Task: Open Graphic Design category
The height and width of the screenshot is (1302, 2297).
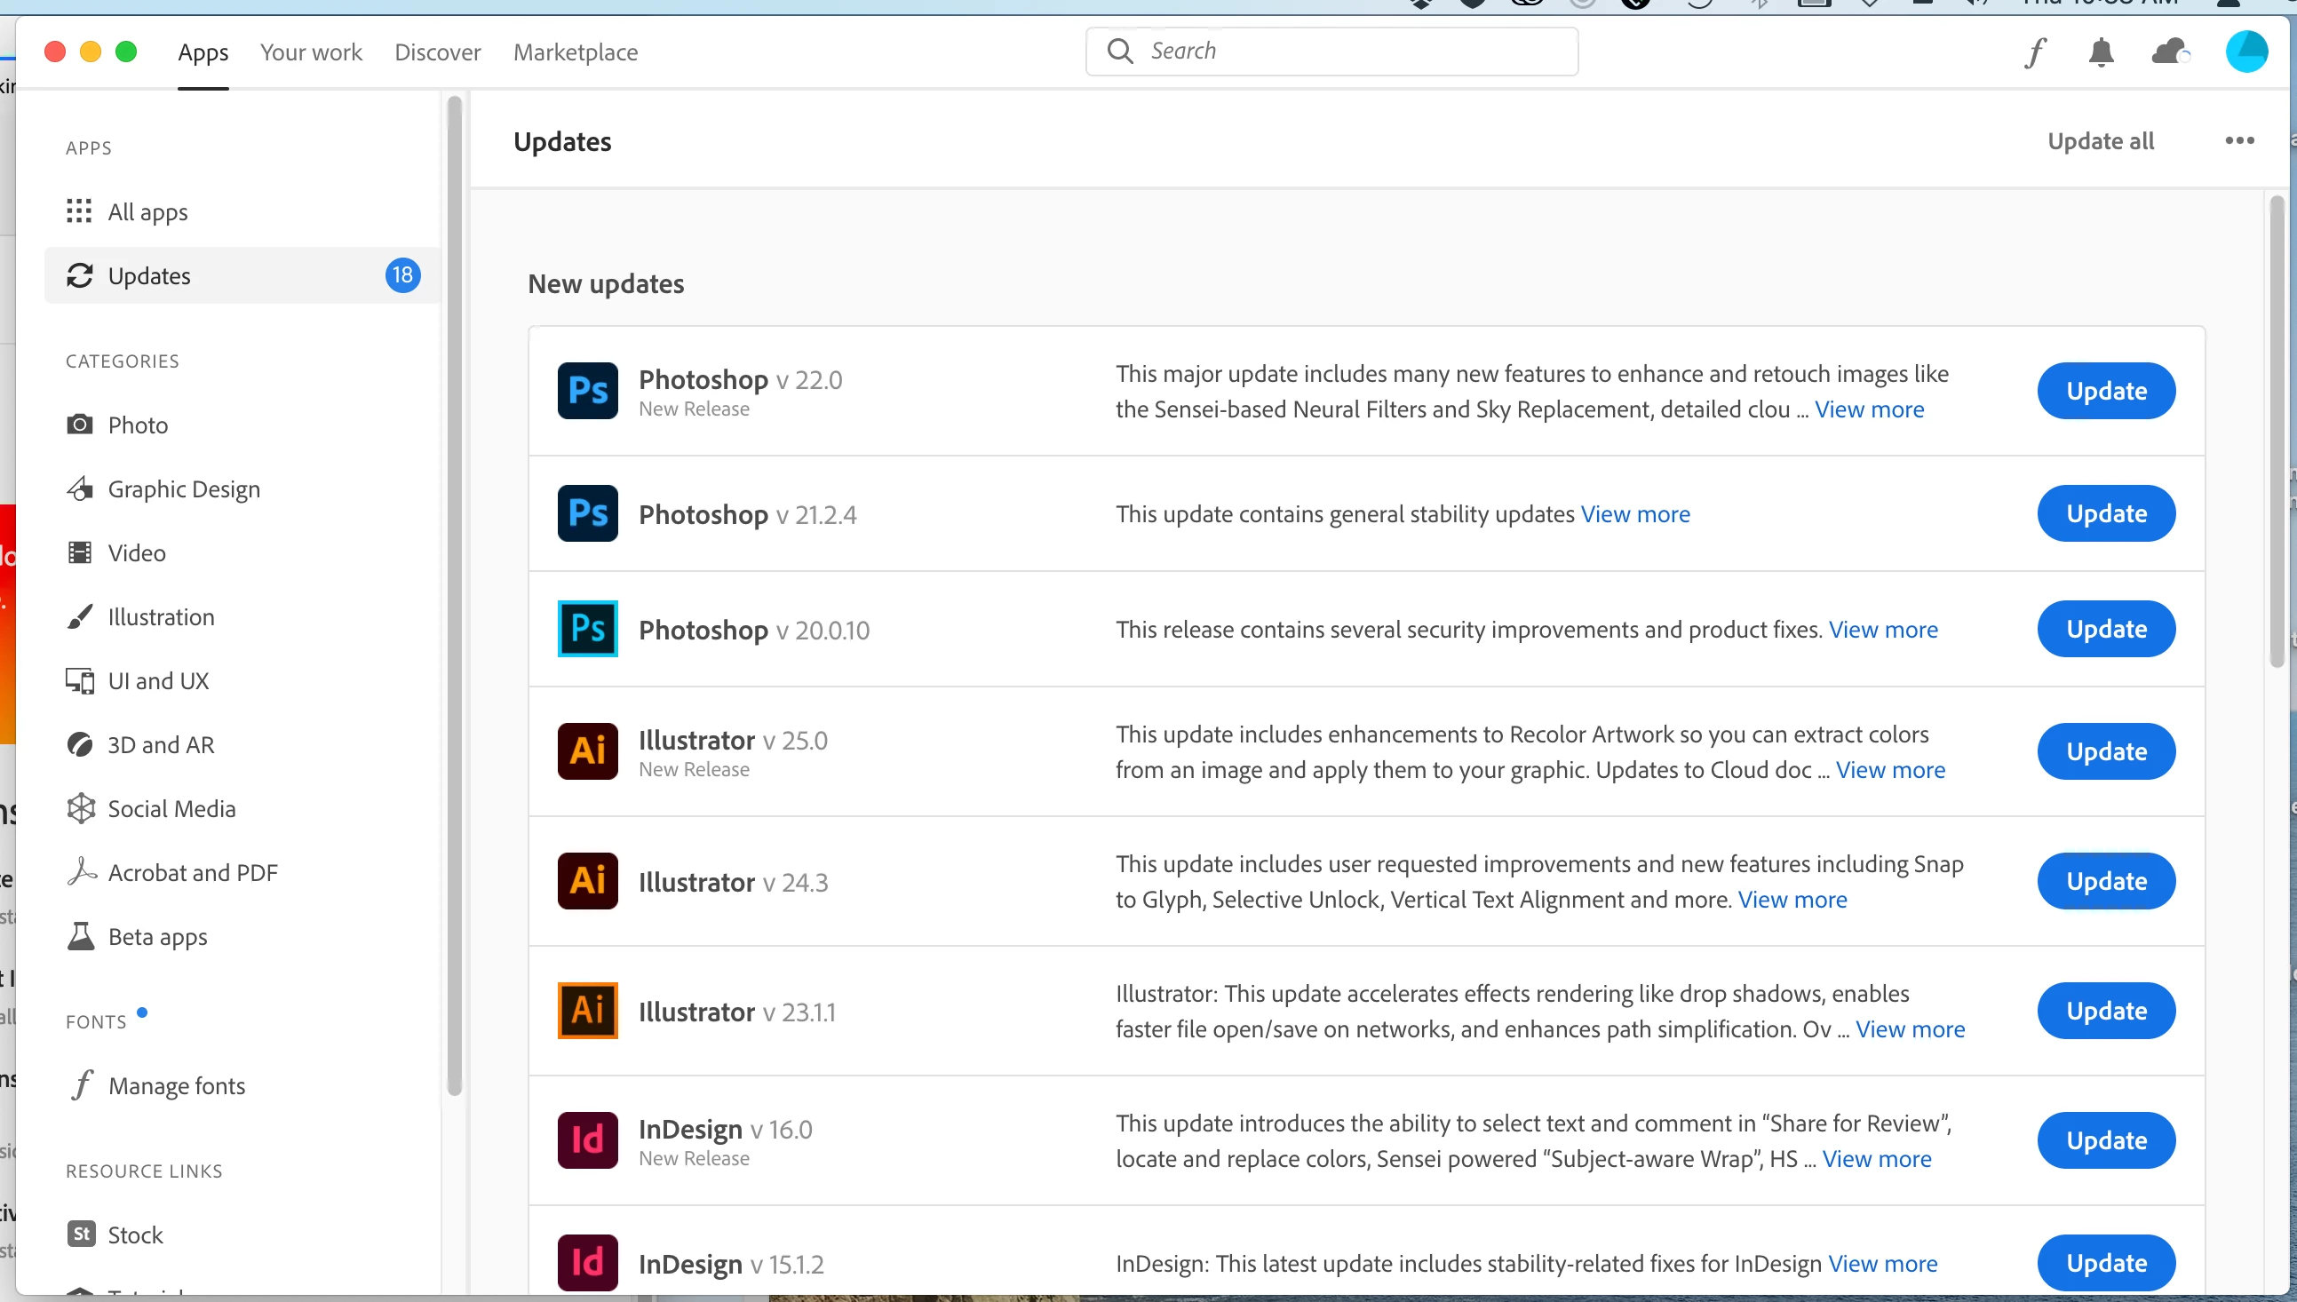Action: coord(183,489)
